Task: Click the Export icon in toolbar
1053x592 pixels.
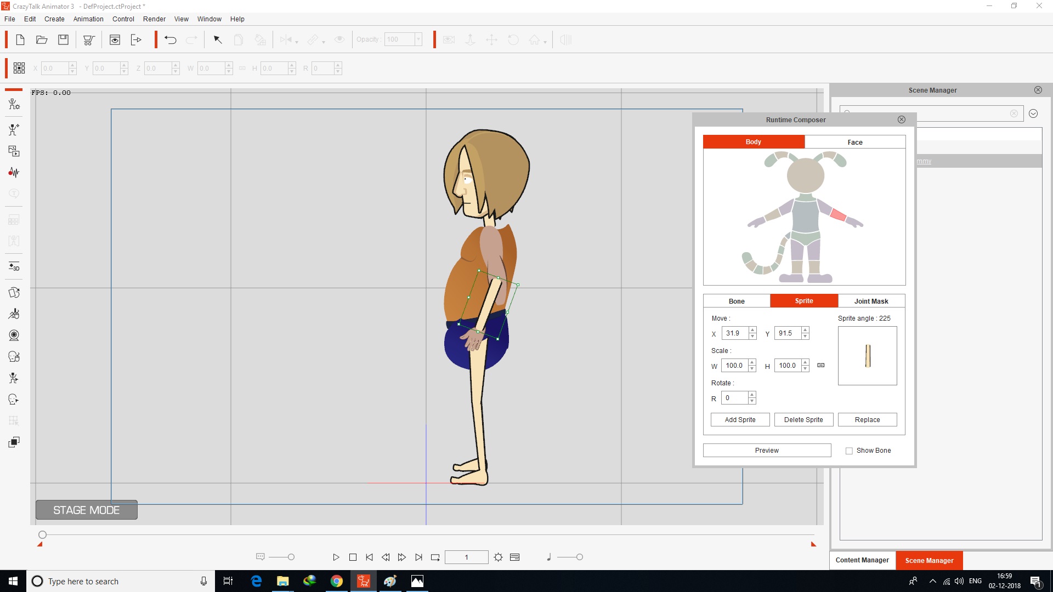Action: tap(137, 40)
